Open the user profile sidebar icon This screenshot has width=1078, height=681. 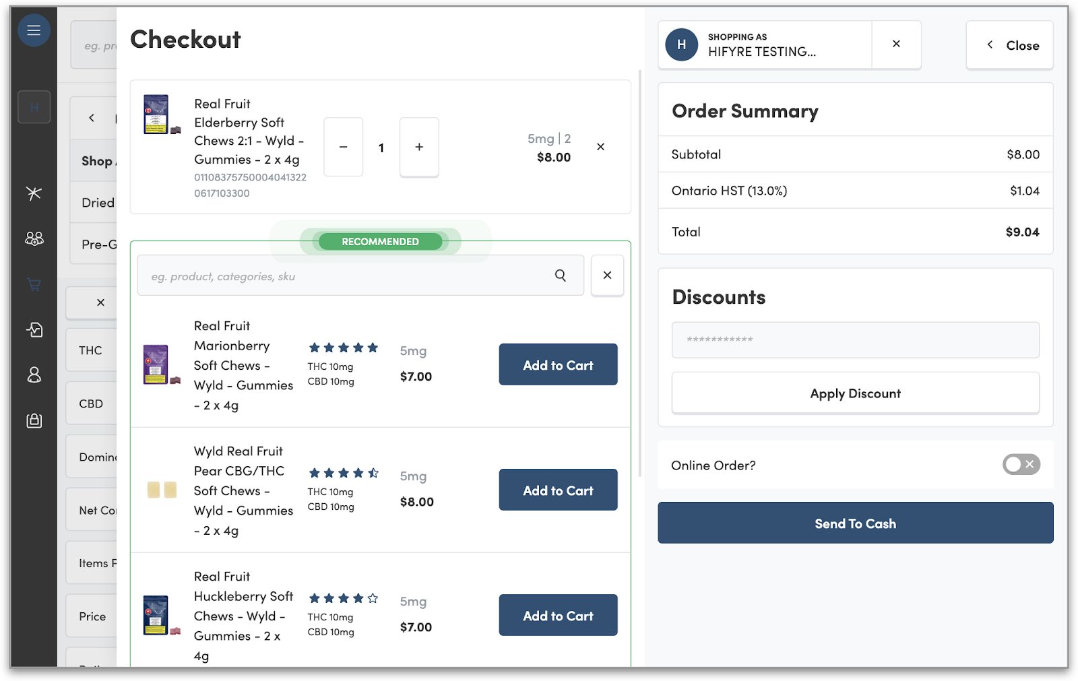click(x=34, y=375)
